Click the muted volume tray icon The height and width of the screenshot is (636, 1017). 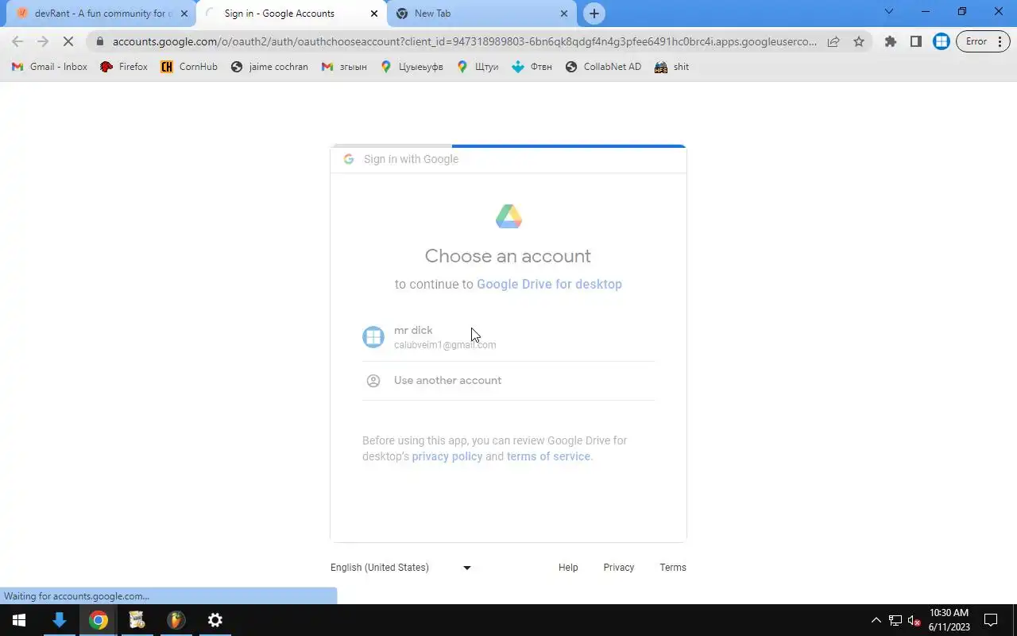[x=915, y=620]
